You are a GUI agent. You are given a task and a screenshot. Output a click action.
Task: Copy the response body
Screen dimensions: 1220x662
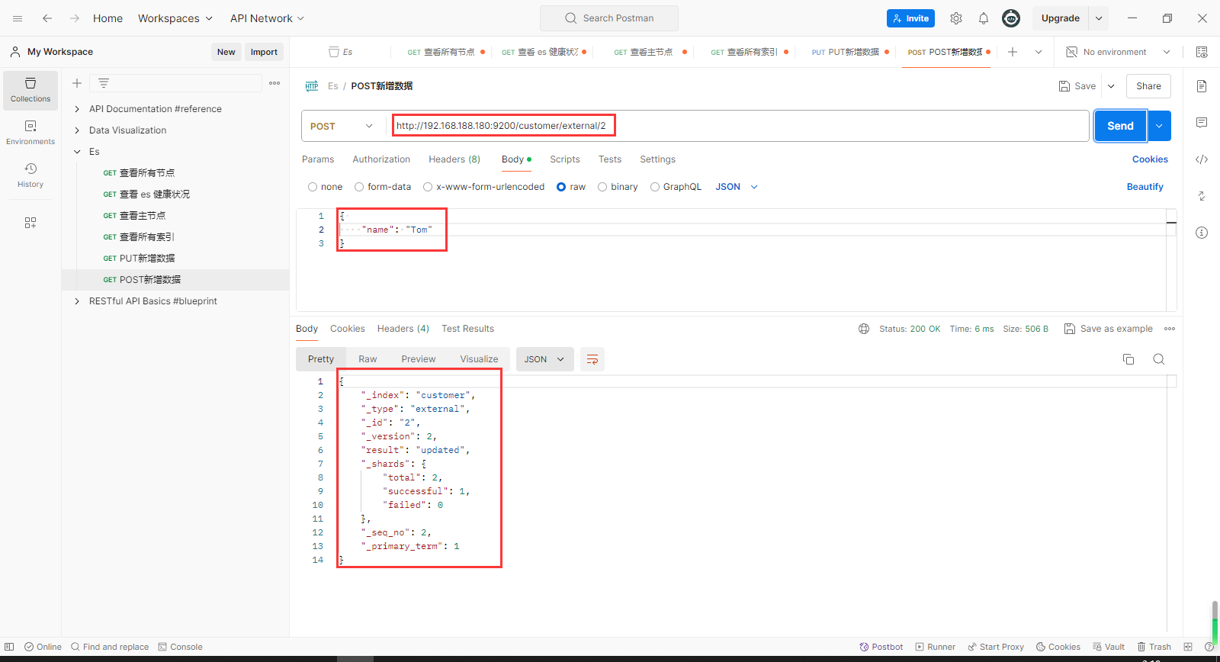[1128, 359]
